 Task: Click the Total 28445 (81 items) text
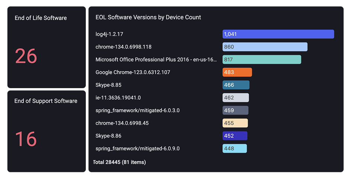click(119, 162)
